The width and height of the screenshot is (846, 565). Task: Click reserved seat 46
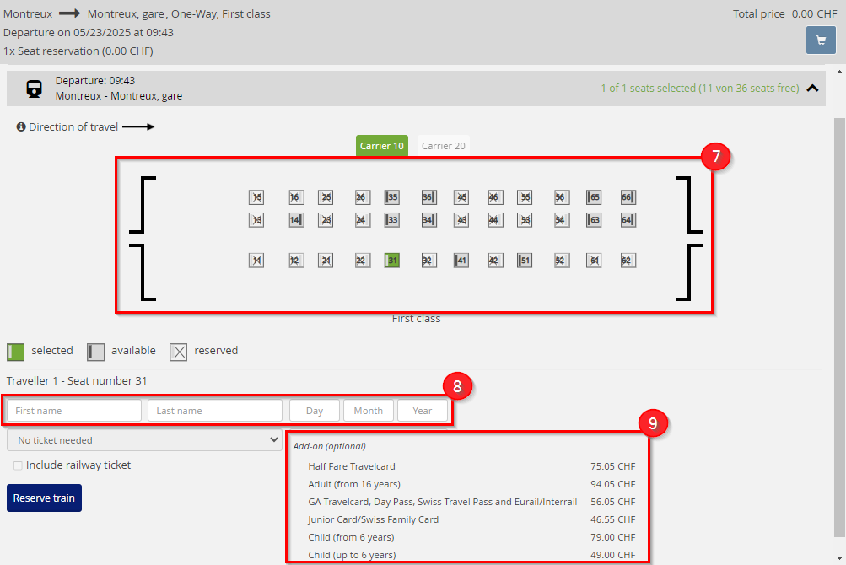pyautogui.click(x=495, y=197)
